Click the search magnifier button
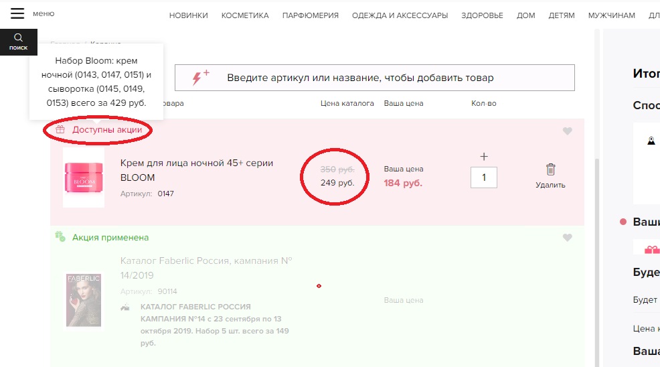The width and height of the screenshot is (660, 367). coord(19,42)
